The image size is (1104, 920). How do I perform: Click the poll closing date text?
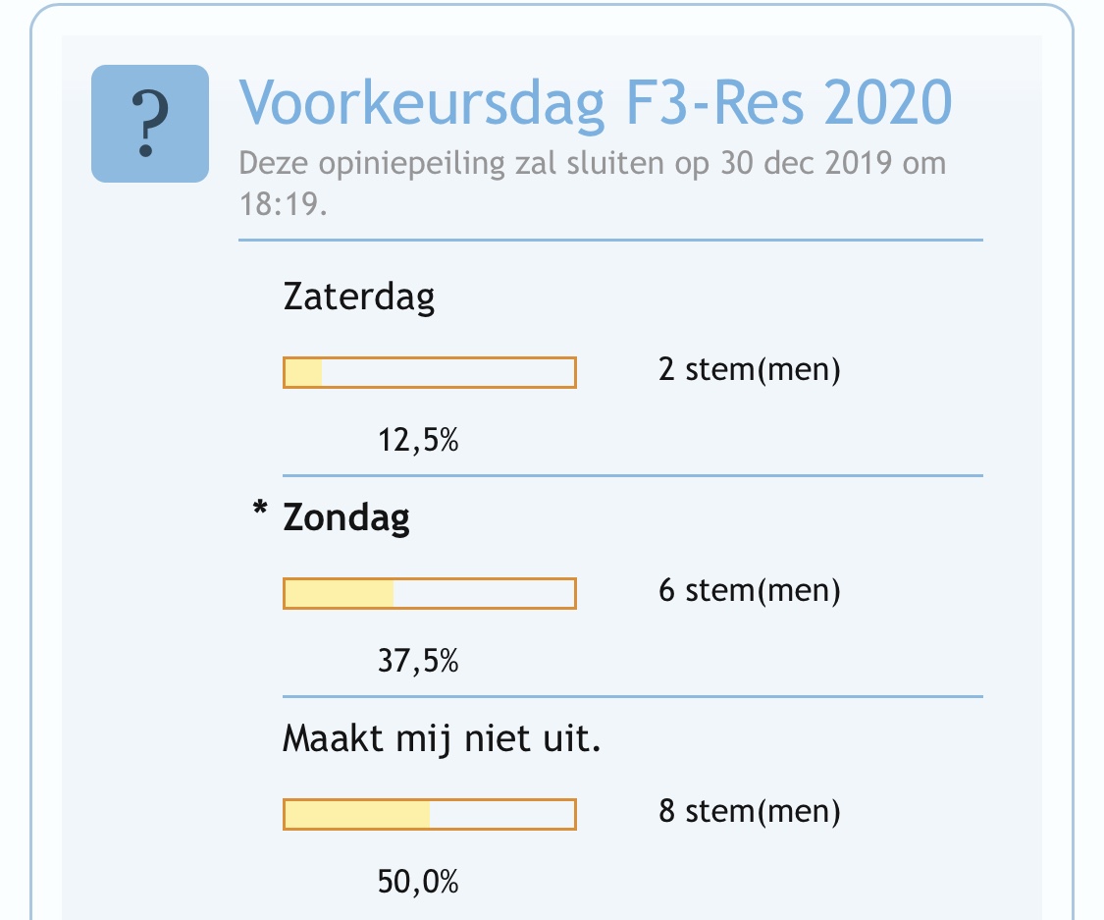[x=593, y=184]
